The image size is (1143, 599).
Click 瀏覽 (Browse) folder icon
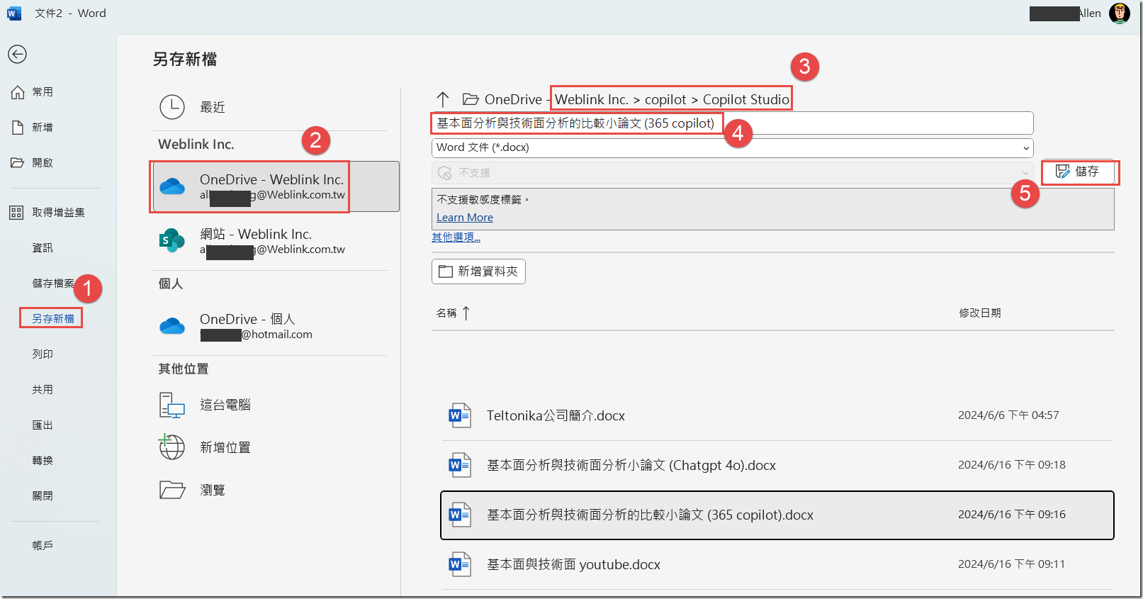tap(172, 490)
